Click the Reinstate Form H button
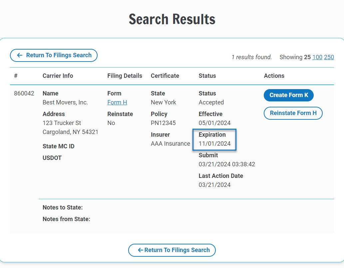344x268 pixels. (293, 113)
